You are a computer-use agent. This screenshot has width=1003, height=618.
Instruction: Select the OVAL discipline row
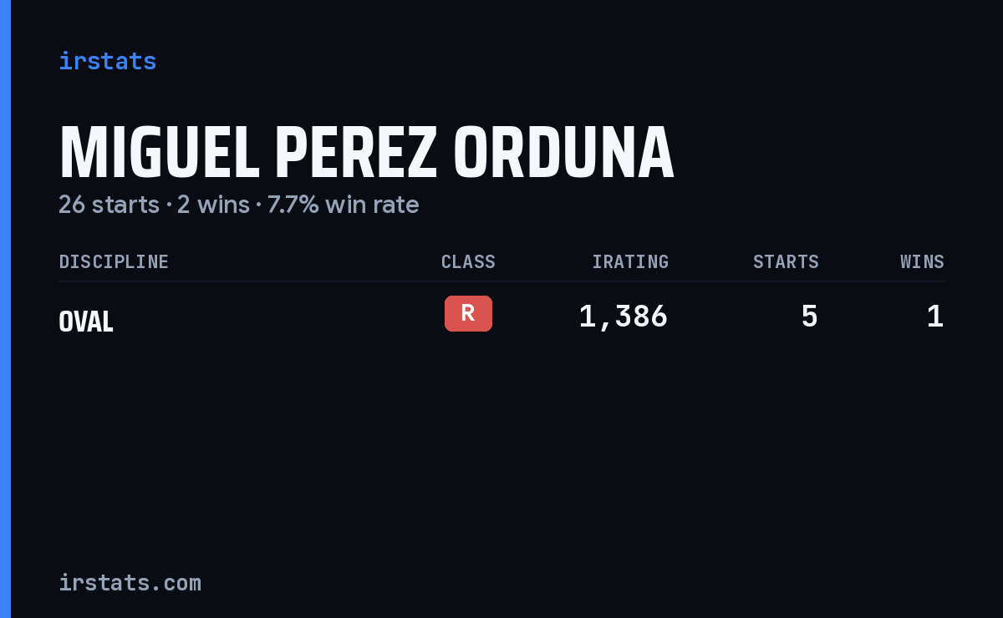coord(501,317)
